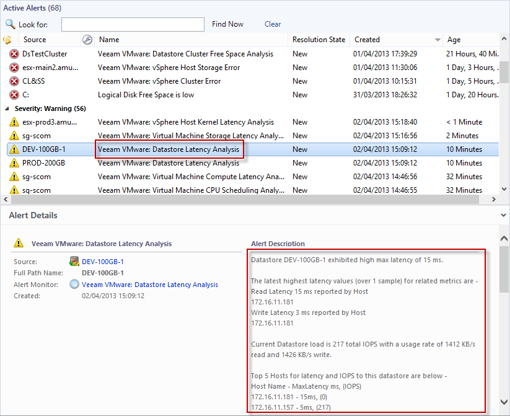Image resolution: width=510 pixels, height=416 pixels.
Task: Click the warning icon for DEV-100GB-1 row
Action: 14,149
